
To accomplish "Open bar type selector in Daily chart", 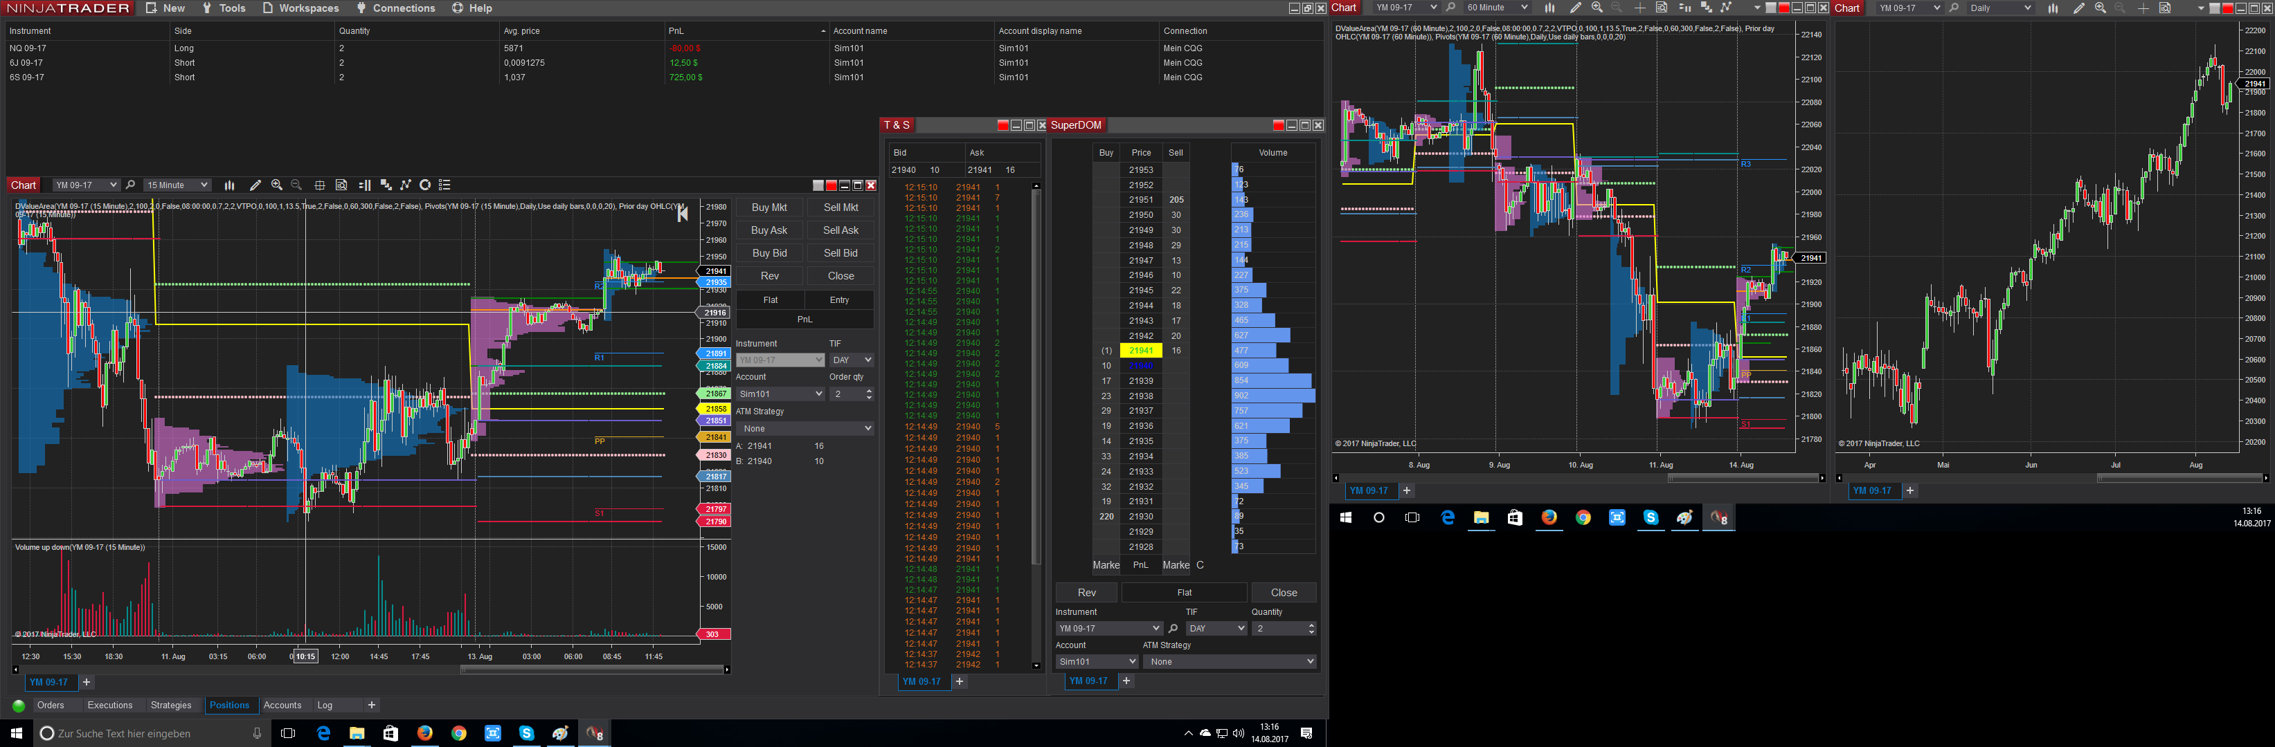I will coord(2053,8).
